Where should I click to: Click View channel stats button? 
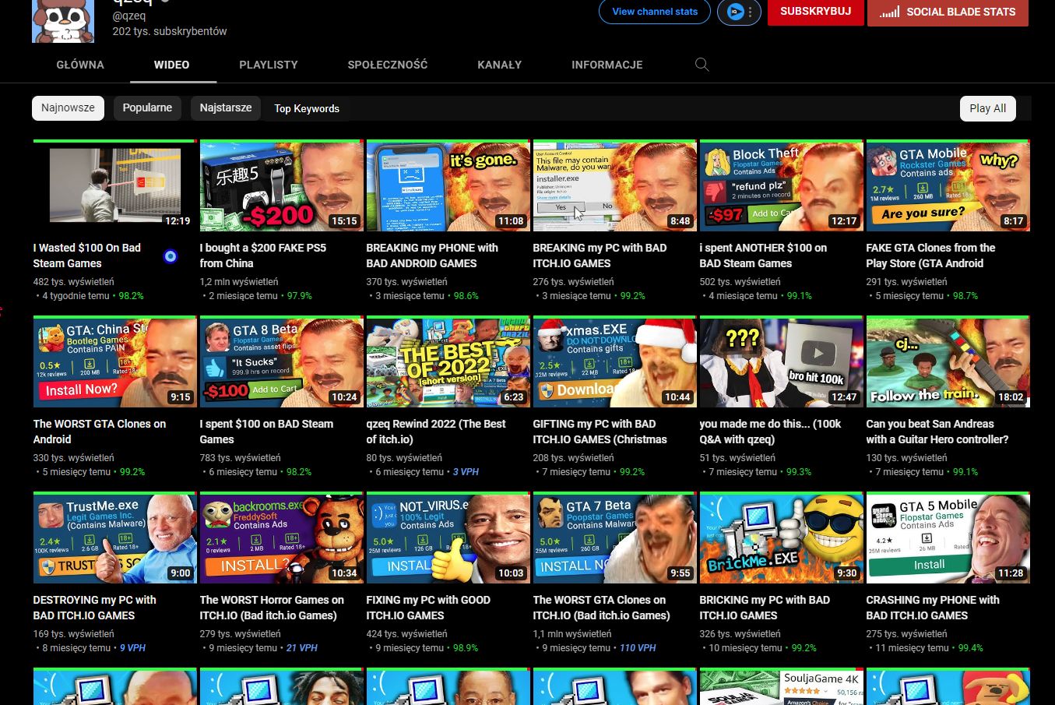click(x=655, y=12)
